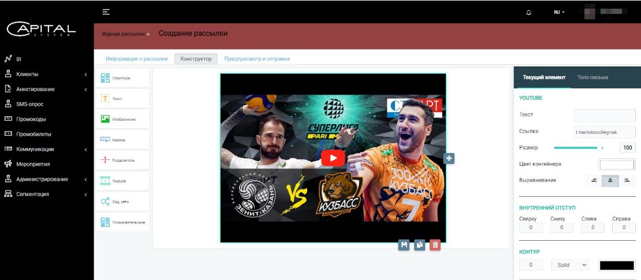The height and width of the screenshot is (280, 641).
Task: Select the Конструктор tab
Action: (x=196, y=59)
